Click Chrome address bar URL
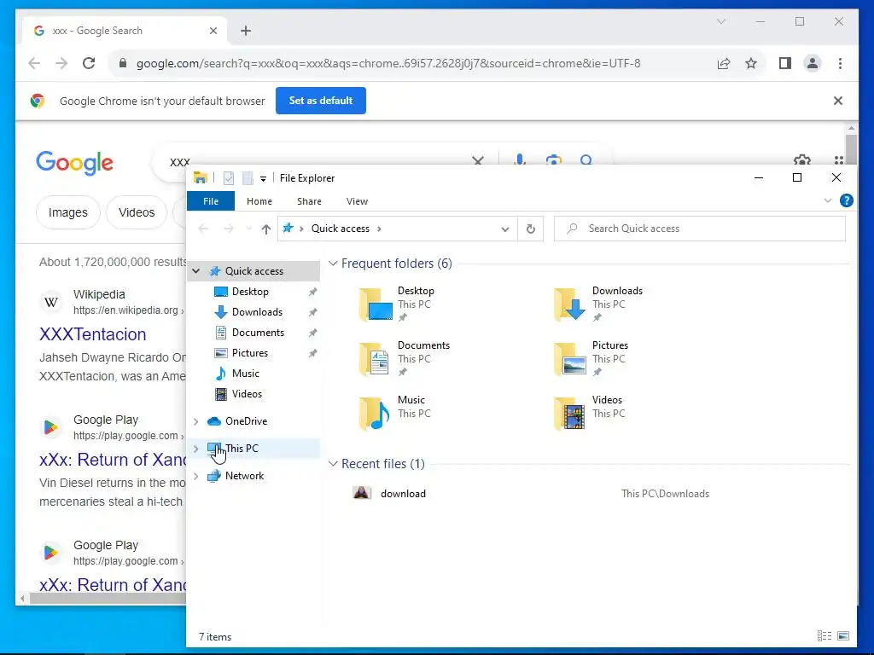 [x=388, y=63]
